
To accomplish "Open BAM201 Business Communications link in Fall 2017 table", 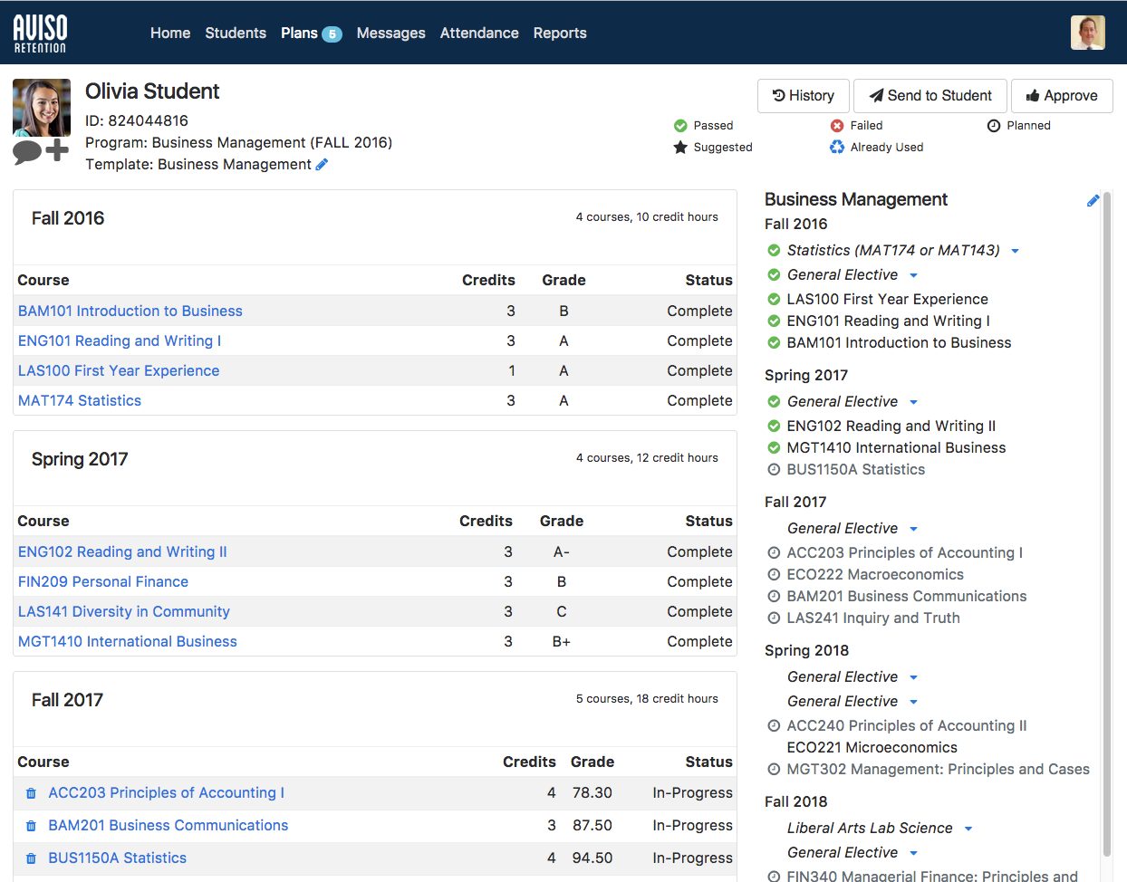I will click(x=169, y=825).
